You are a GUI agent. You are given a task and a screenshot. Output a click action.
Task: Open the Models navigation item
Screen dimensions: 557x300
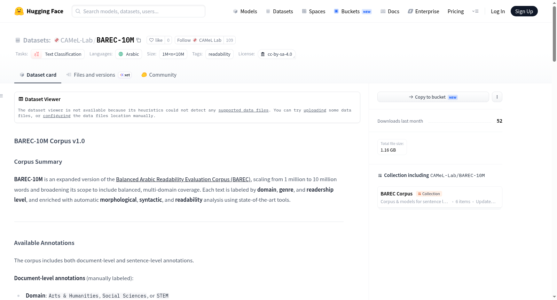click(245, 11)
